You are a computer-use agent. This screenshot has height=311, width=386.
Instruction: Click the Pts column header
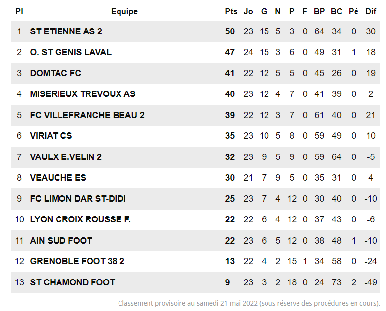231,12
